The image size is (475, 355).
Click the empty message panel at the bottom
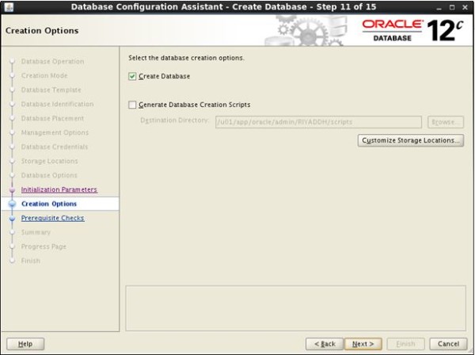pyautogui.click(x=295, y=308)
